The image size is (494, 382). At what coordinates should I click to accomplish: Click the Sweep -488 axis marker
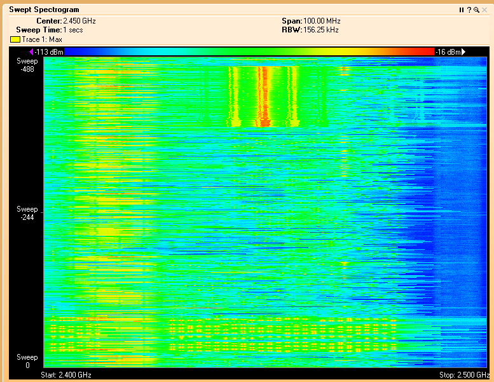click(x=27, y=65)
